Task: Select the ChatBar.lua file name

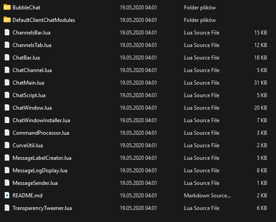Action: [26, 58]
